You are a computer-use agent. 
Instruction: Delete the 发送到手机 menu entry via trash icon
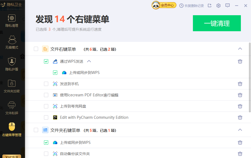click(240, 84)
